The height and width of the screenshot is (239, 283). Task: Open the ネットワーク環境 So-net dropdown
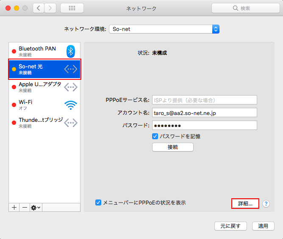(x=164, y=29)
